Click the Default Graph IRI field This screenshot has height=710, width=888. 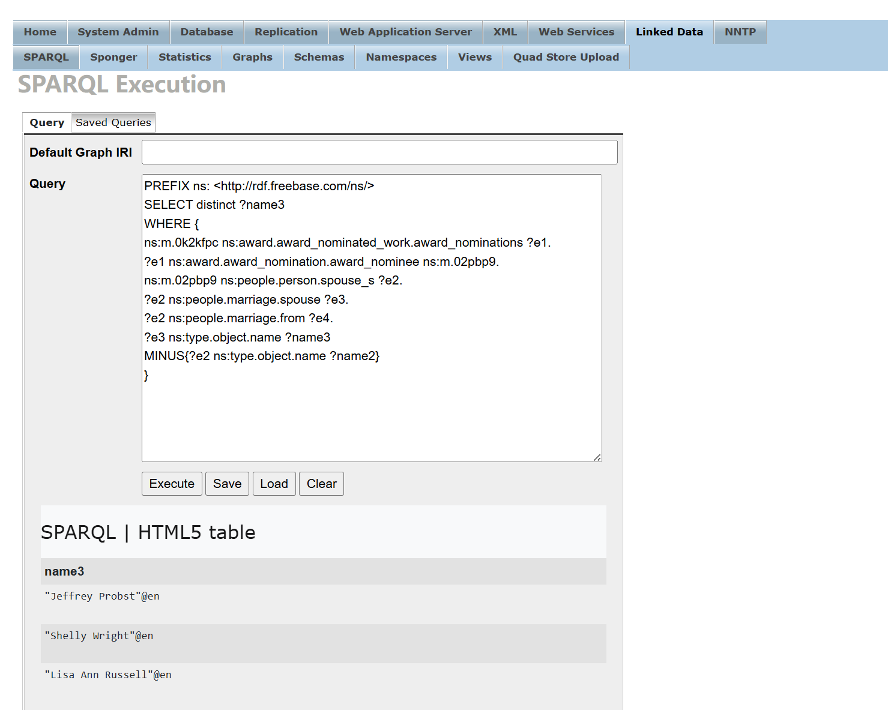tap(379, 152)
